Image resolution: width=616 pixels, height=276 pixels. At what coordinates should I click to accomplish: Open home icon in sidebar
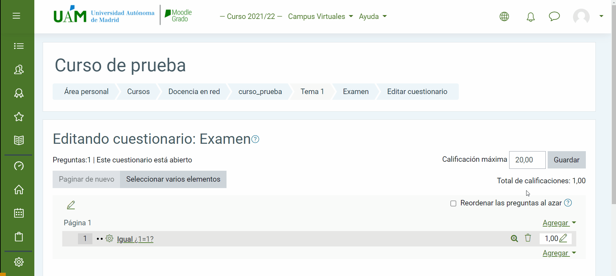tap(19, 190)
